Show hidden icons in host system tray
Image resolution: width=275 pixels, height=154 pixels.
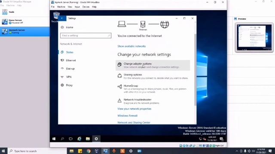pyautogui.click(x=237, y=151)
